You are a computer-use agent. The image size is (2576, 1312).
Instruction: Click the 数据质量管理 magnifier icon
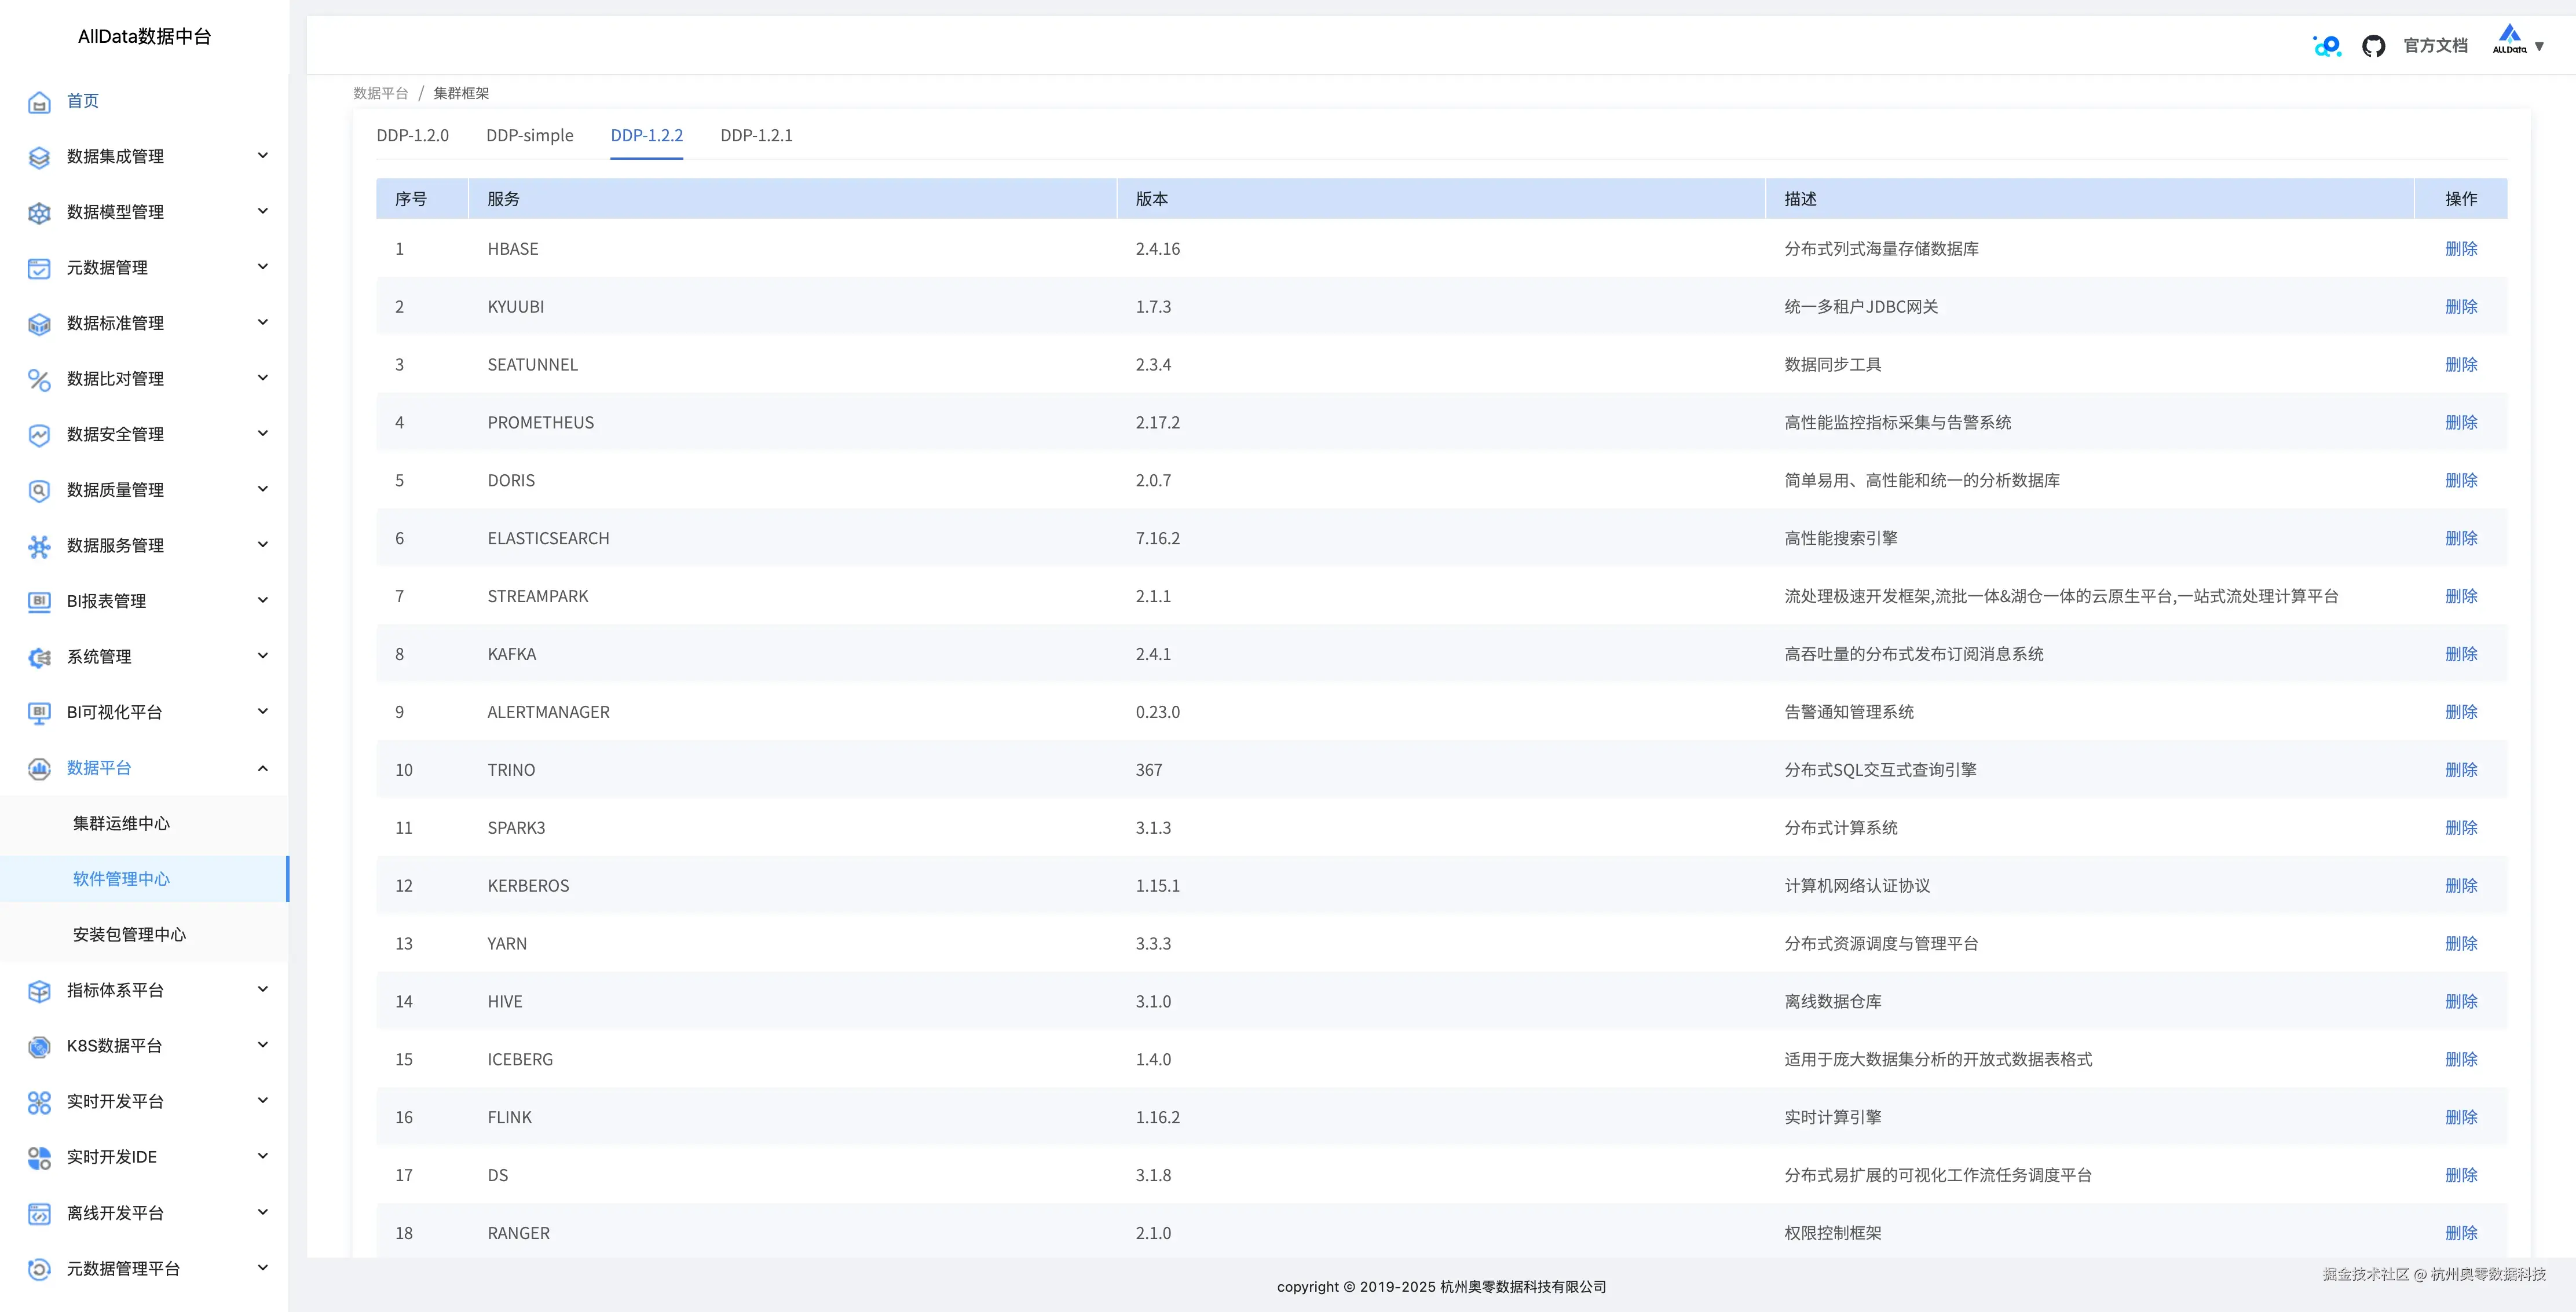[x=39, y=490]
